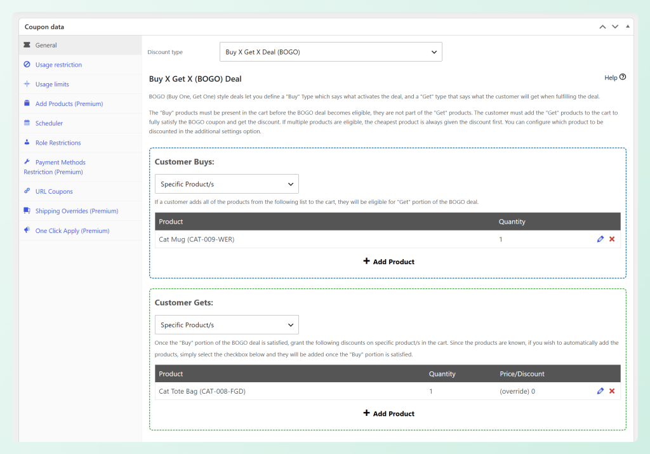Edit the Cat Mug product row with pencil icon

(600, 239)
